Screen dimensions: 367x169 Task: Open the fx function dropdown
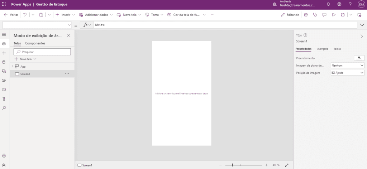(x=87, y=25)
